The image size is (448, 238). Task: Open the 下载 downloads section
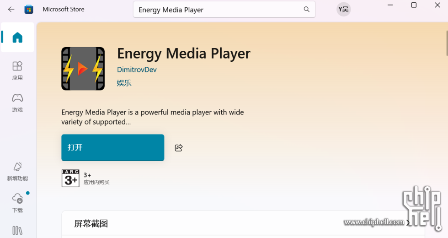click(17, 202)
